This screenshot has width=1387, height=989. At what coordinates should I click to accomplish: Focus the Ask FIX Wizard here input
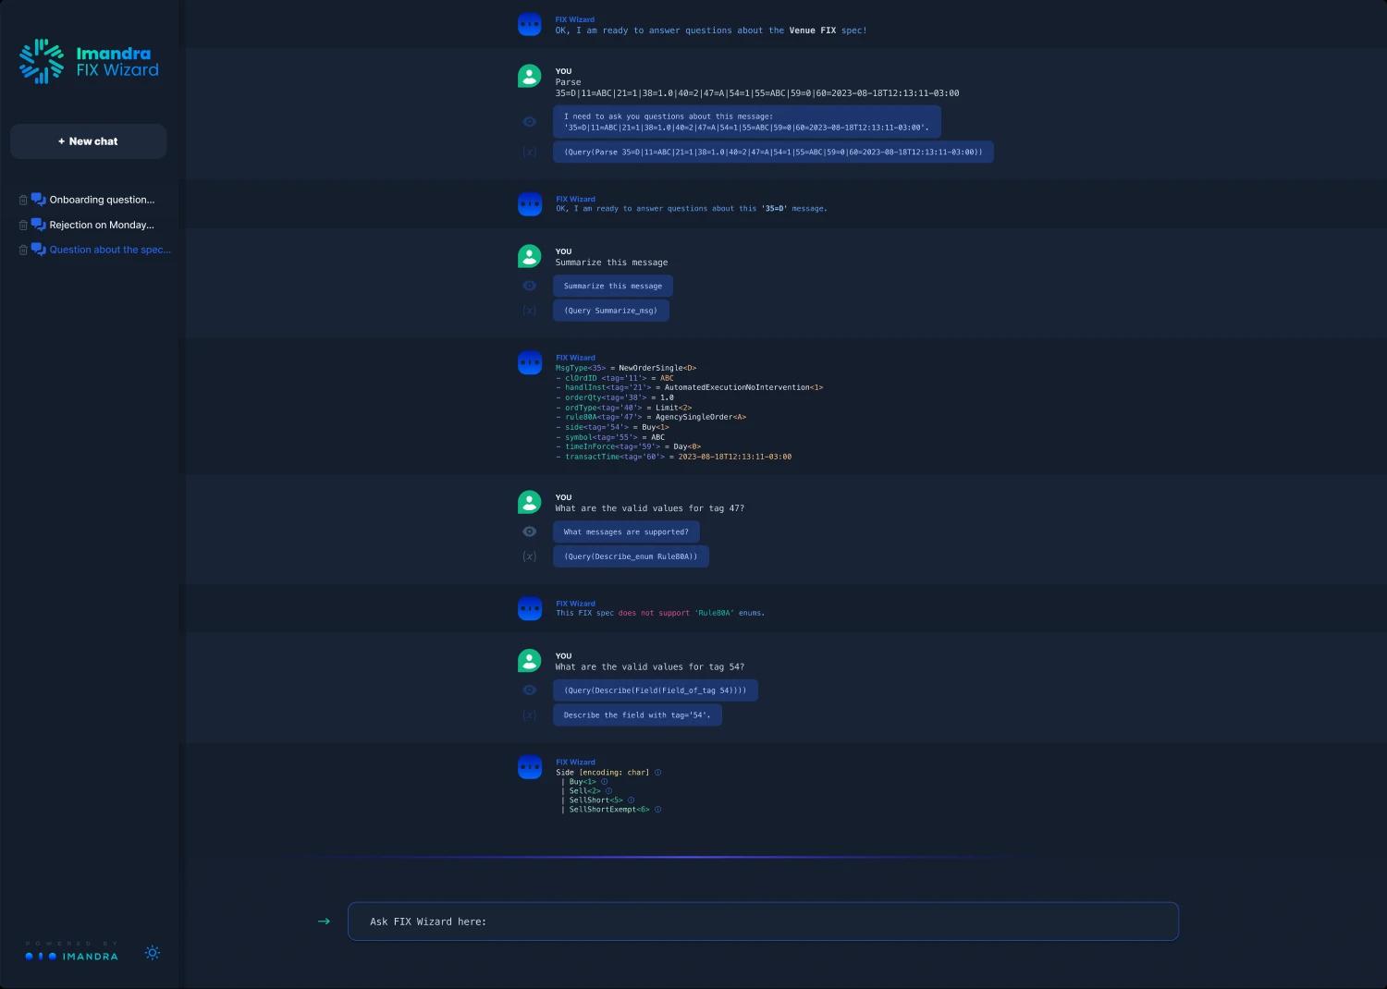763,922
